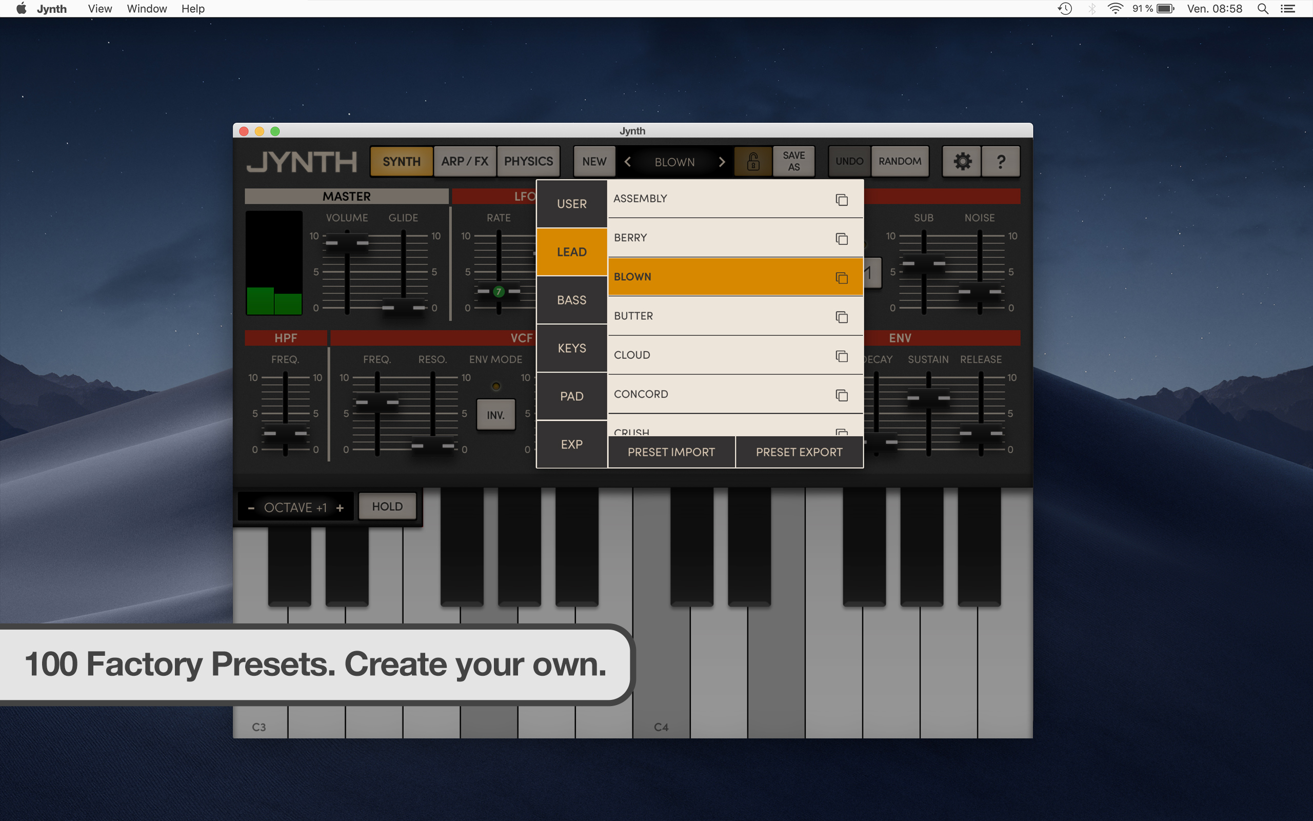Image resolution: width=1313 pixels, height=821 pixels.
Task: Click the battery status icon
Action: (1165, 8)
